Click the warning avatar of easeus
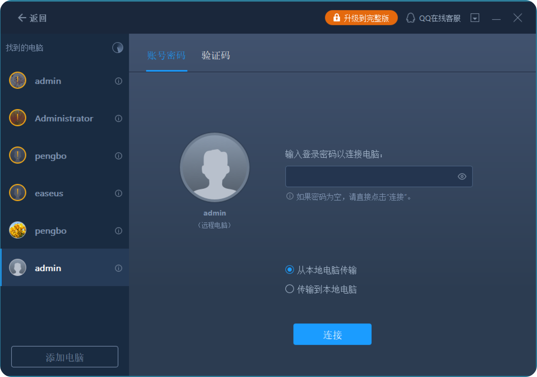Image resolution: width=537 pixels, height=377 pixels. [18, 193]
